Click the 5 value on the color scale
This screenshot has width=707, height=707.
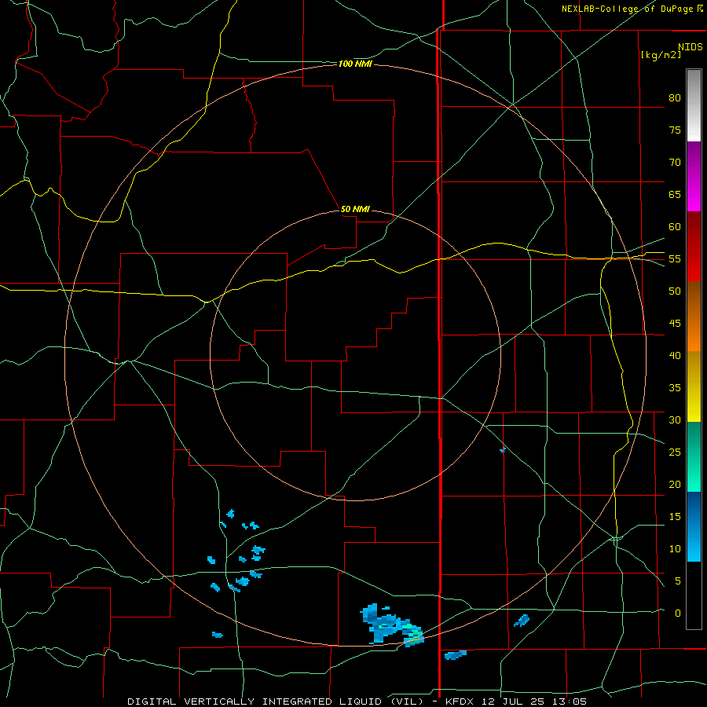[x=678, y=581]
